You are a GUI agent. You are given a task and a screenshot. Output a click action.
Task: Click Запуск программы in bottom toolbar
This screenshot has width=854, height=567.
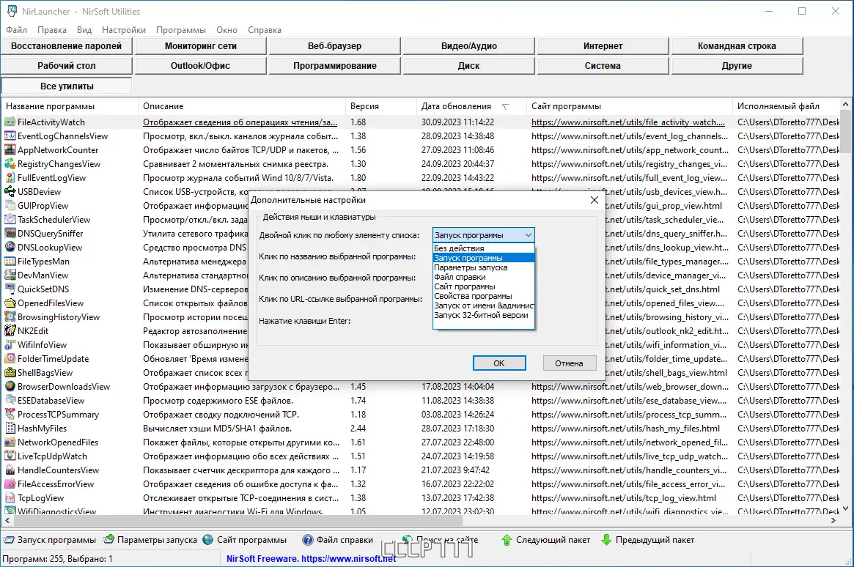coord(50,540)
